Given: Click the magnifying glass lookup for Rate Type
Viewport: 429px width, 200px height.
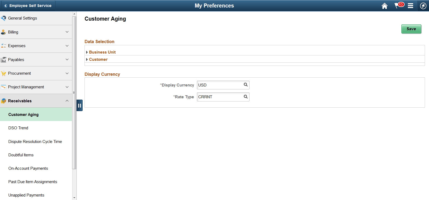Looking at the screenshot, I should click(245, 97).
